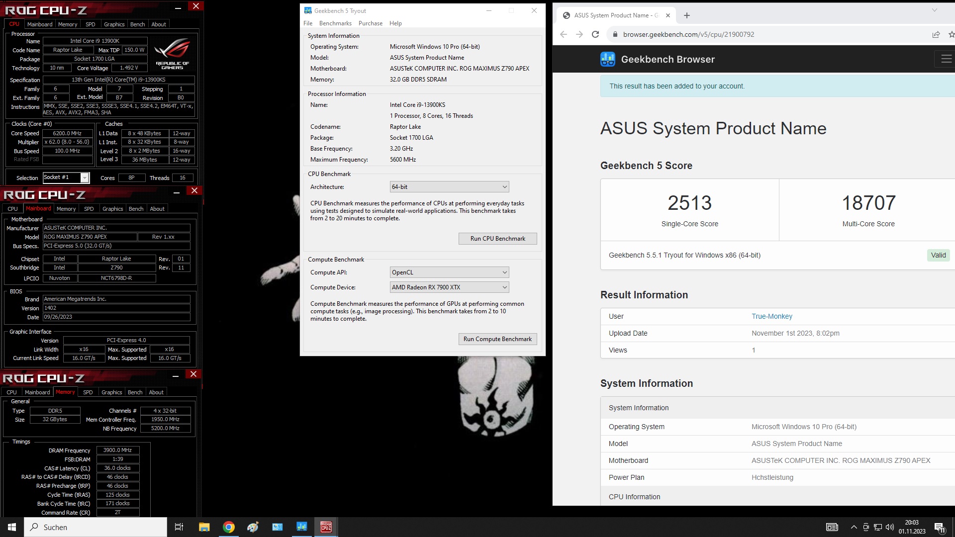Screen dimensions: 955x537
Task: Click the Power Plan value Hchstleistung
Action: [772, 477]
